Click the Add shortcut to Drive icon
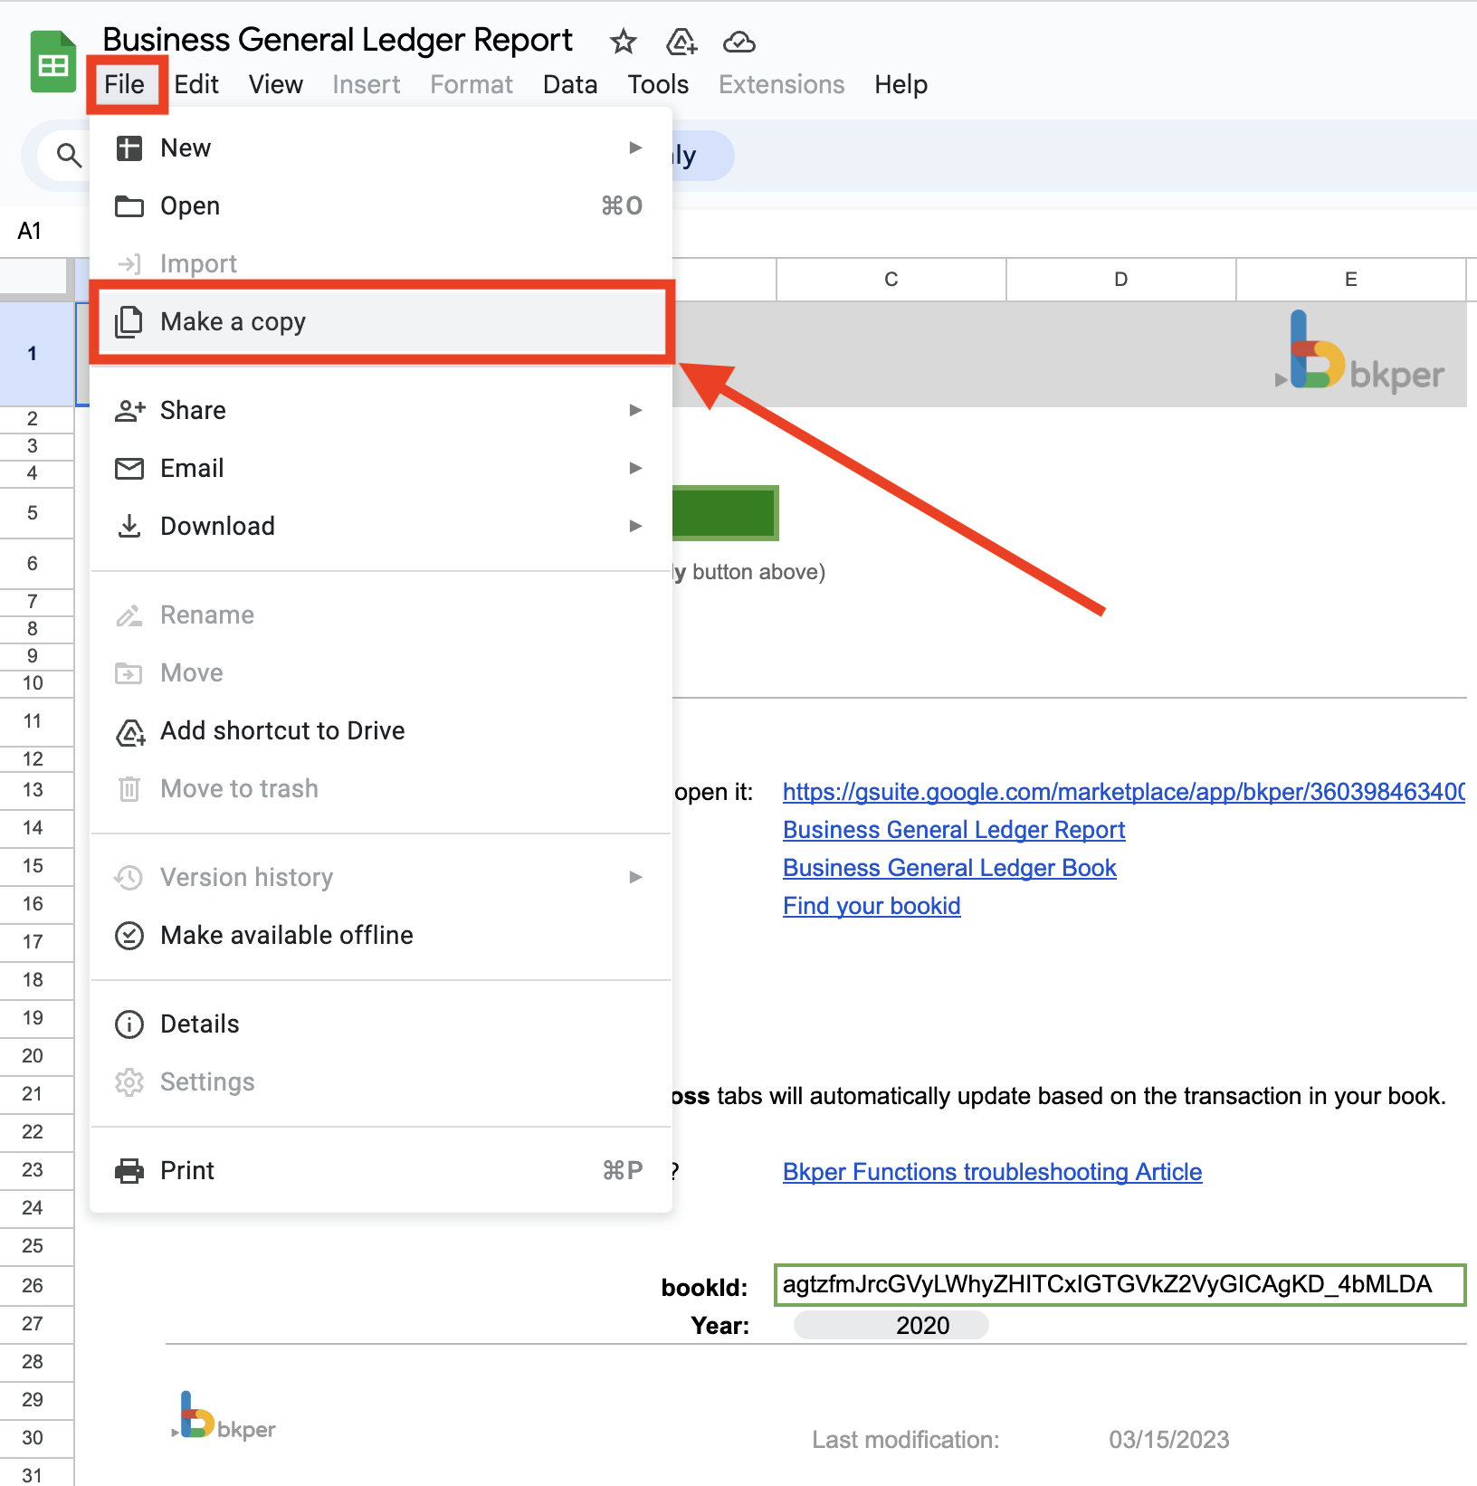Screen dimensions: 1477x1486 click(x=129, y=731)
